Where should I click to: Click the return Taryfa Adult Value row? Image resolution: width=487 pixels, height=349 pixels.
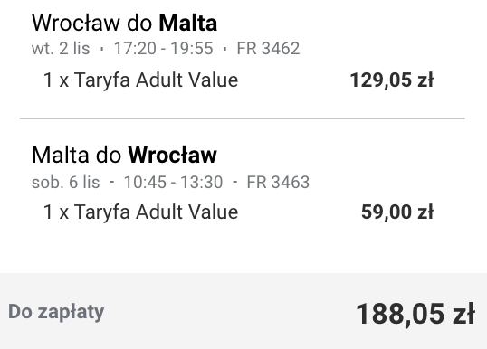tap(238, 212)
